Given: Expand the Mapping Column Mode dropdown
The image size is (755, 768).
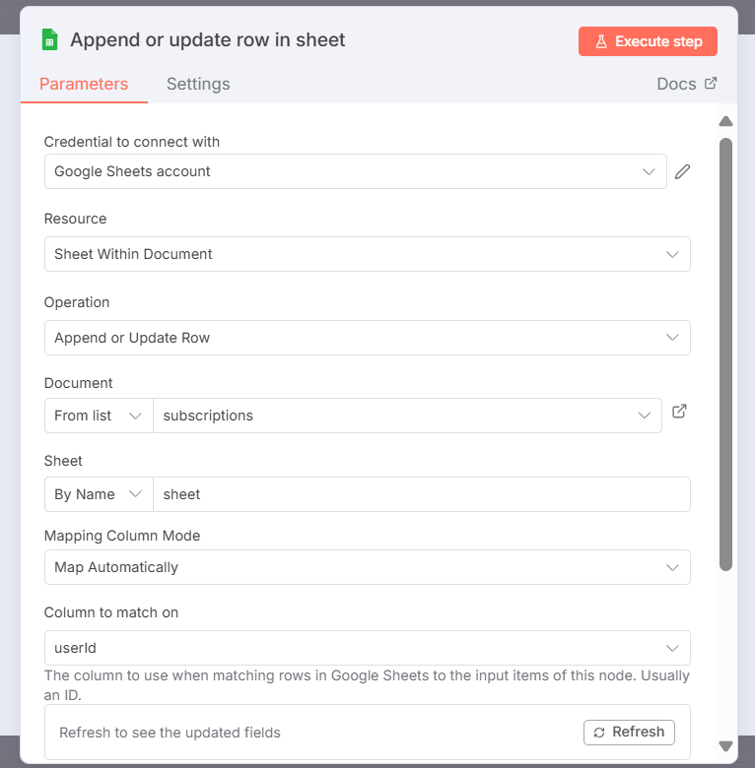Looking at the screenshot, I should tap(367, 567).
